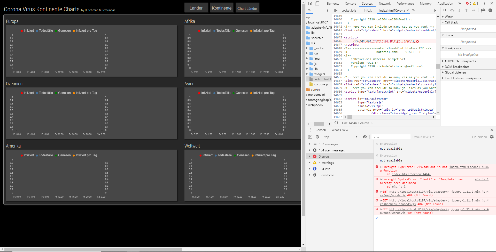
Task: Open the DevTools three-dot customize menu
Action: pos(485,3)
